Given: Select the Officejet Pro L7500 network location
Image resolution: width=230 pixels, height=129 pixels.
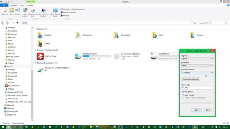Looking at the screenshot, I should coord(54,69).
